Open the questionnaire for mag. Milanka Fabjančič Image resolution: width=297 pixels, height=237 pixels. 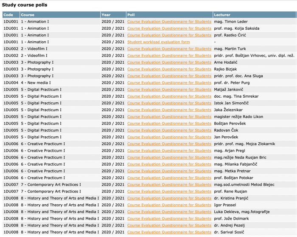pos(169,164)
